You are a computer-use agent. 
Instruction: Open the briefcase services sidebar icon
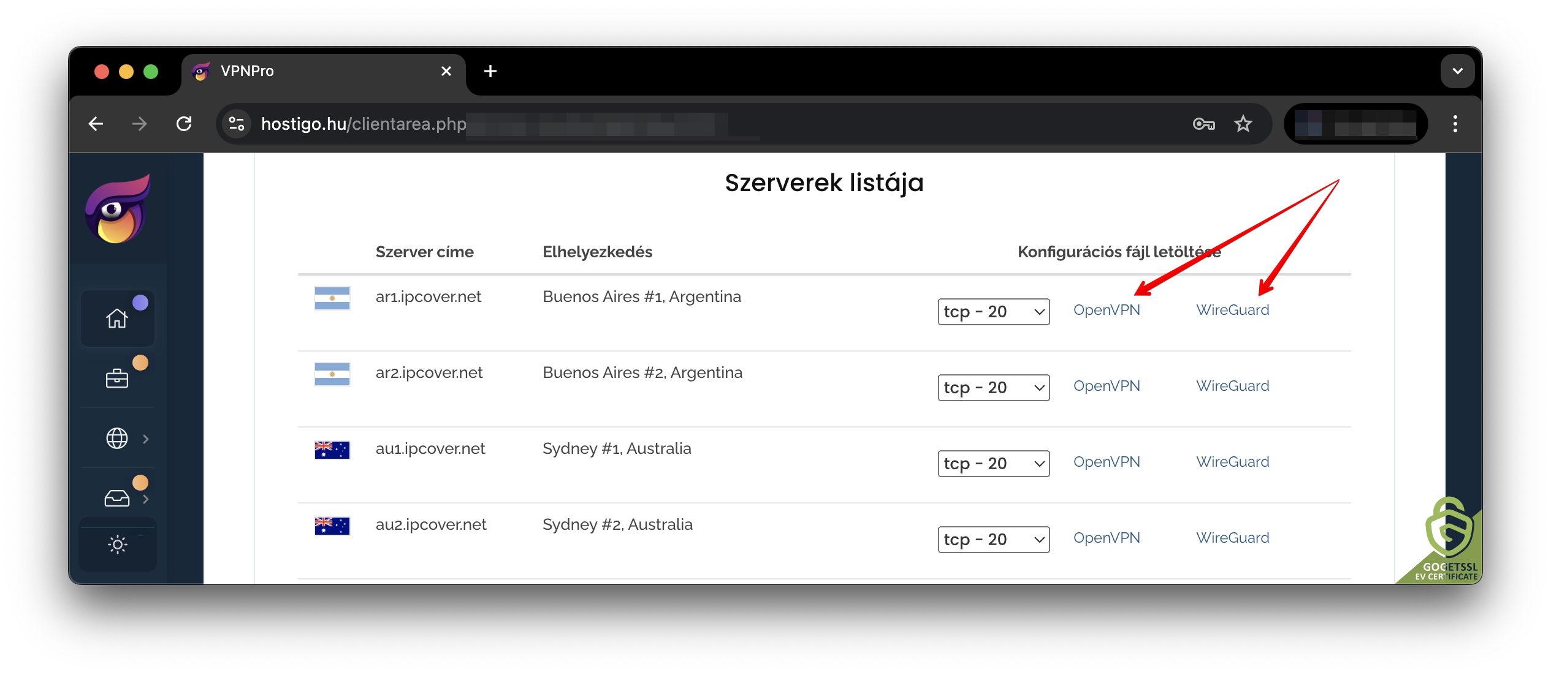(117, 379)
